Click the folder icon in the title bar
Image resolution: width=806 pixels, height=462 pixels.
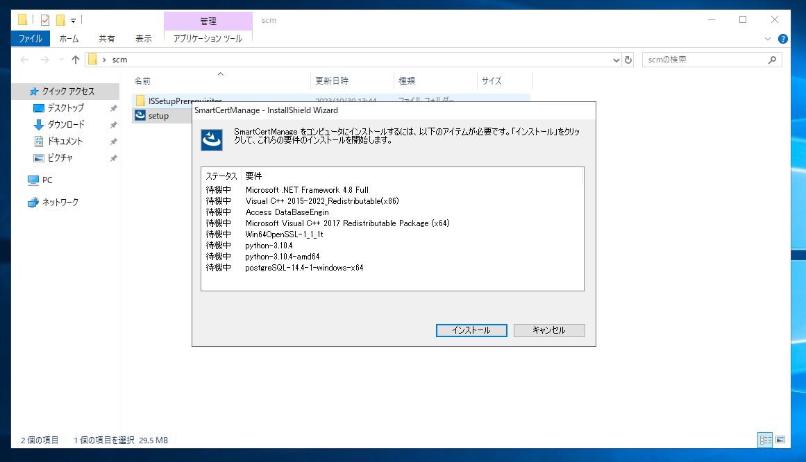tap(23, 19)
